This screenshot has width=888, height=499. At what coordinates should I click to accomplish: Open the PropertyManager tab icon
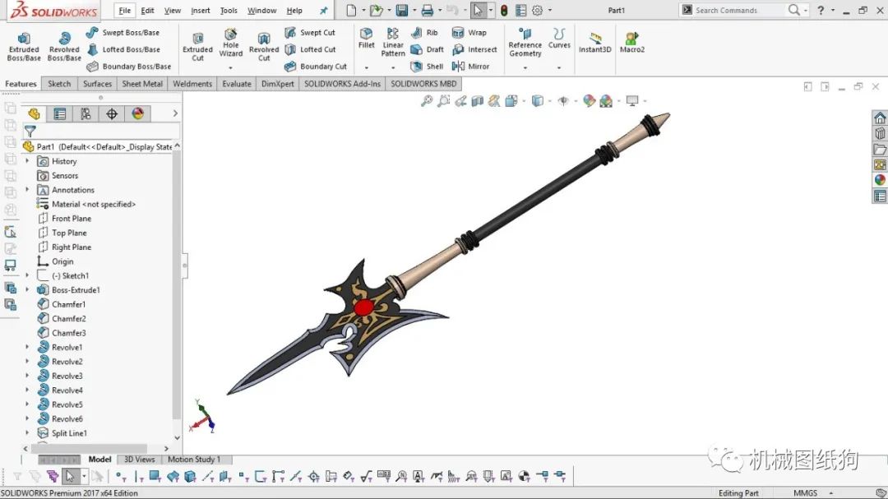point(59,113)
